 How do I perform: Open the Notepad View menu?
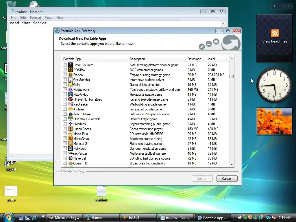click(49, 18)
